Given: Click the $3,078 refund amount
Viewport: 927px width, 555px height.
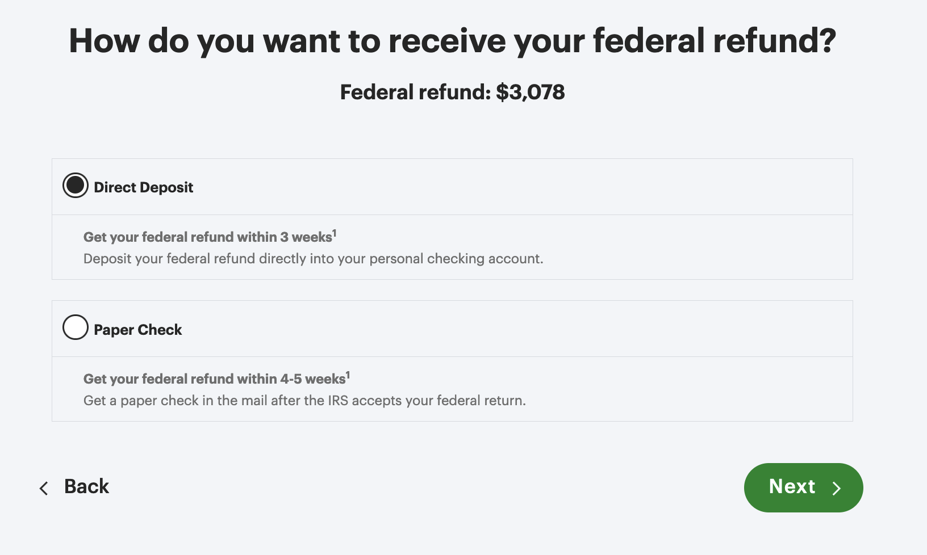Looking at the screenshot, I should (530, 92).
